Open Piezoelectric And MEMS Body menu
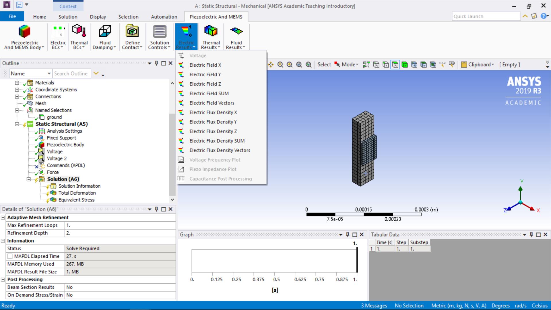 tap(24, 37)
